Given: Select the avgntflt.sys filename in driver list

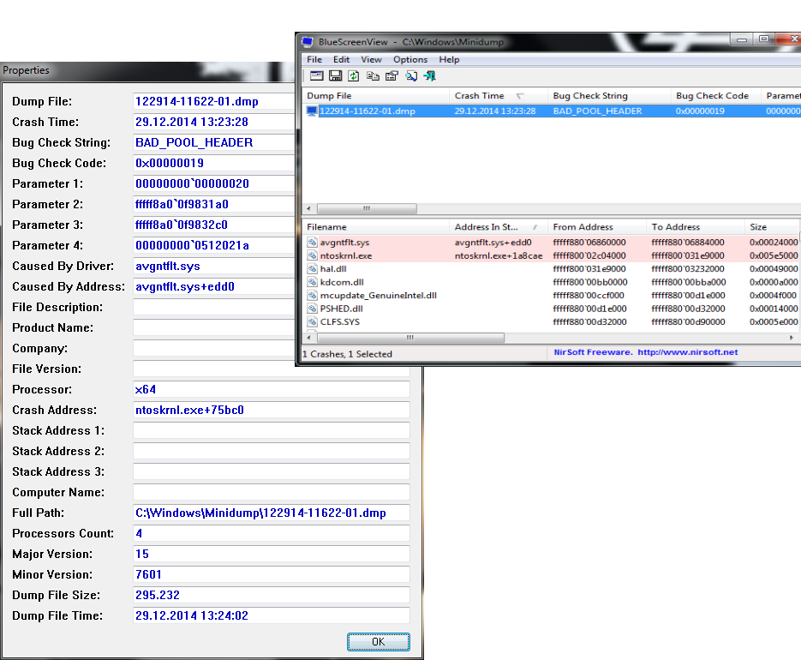Looking at the screenshot, I should [x=344, y=243].
